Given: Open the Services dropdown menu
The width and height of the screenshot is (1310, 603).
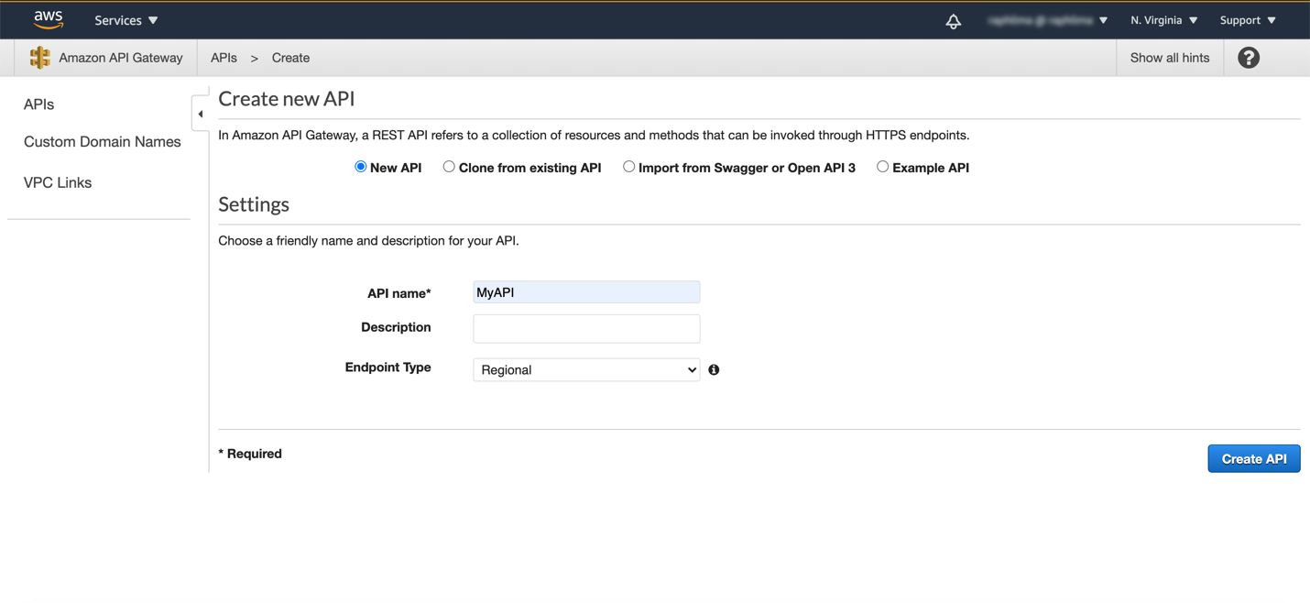Looking at the screenshot, I should tap(126, 20).
